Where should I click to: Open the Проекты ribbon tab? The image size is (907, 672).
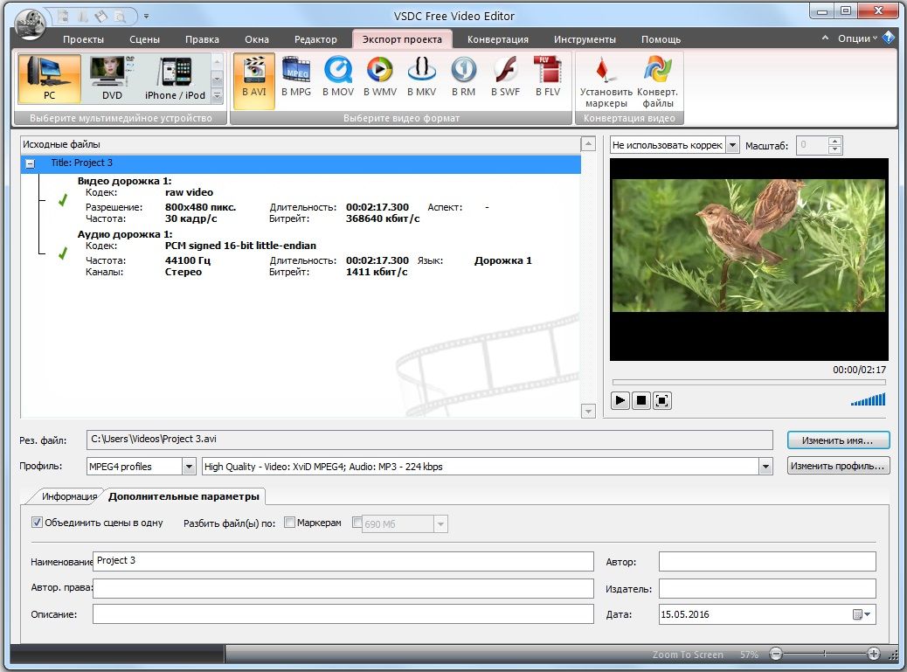tap(83, 39)
